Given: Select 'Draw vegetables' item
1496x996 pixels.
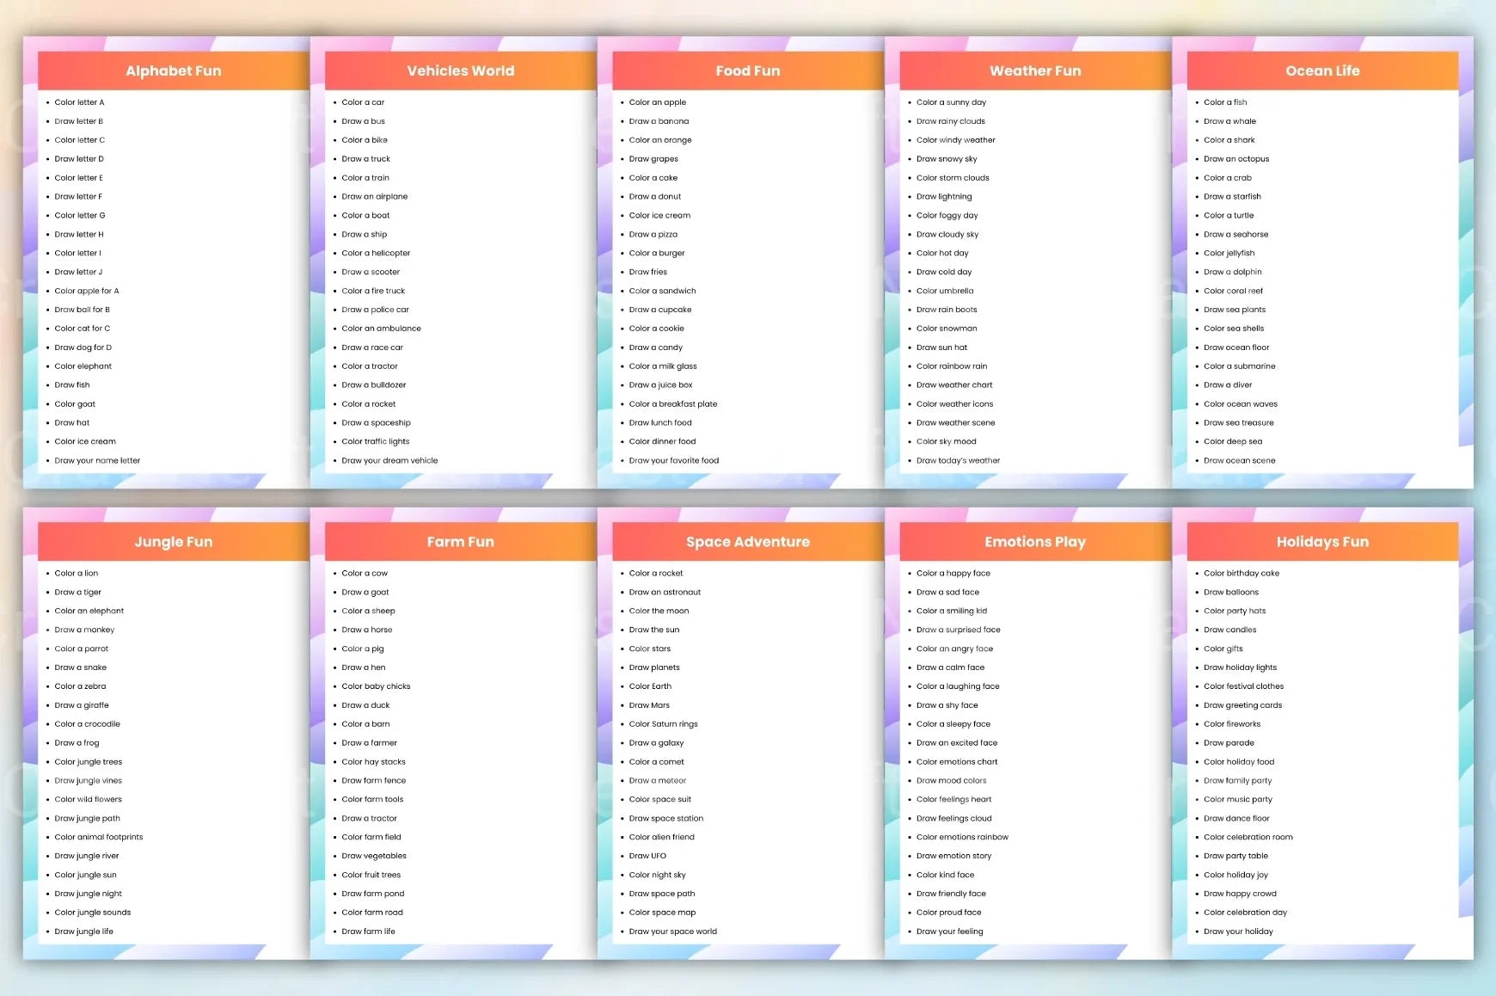Looking at the screenshot, I should [x=374, y=856].
